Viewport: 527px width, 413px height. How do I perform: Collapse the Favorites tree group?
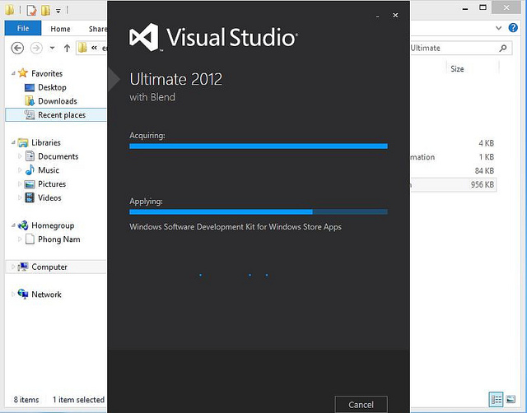click(13, 73)
